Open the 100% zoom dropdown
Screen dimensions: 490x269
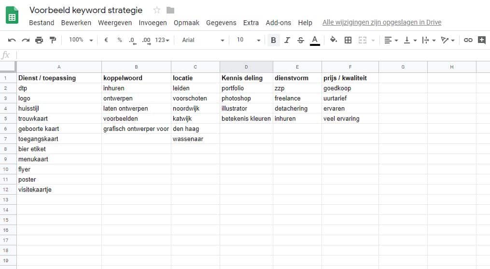click(81, 40)
